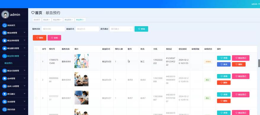Click the 献血预约管理 sidebar icon
This screenshot has width=260, height=115.
click(x=4, y=56)
